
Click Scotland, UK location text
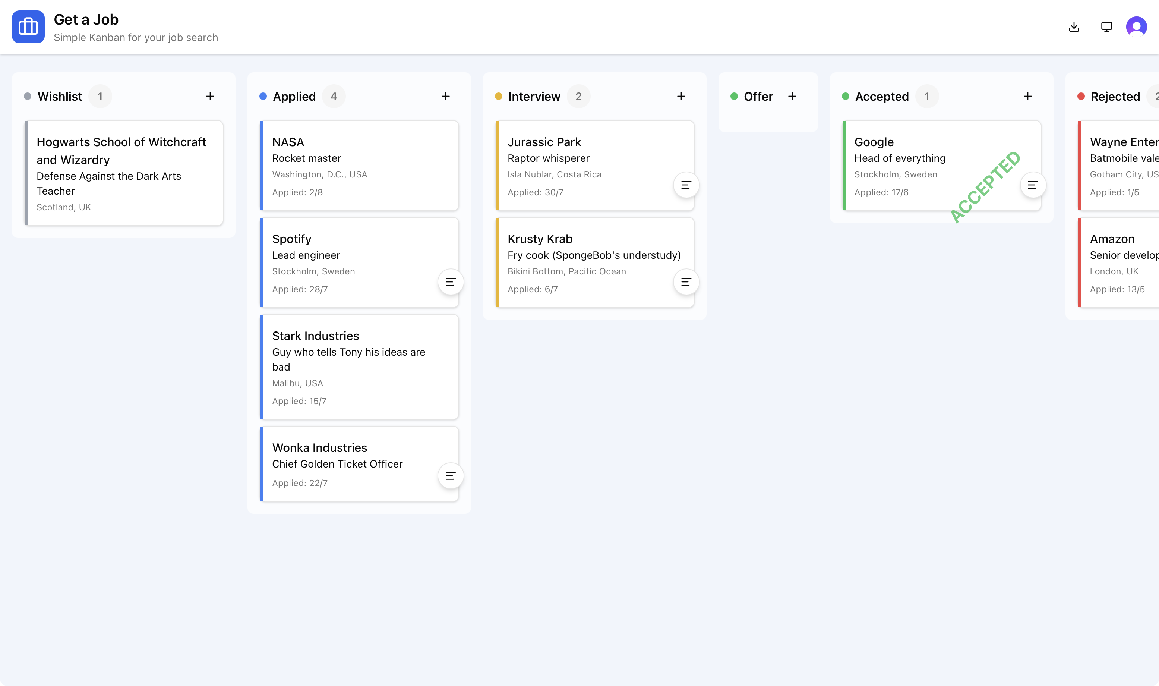click(x=64, y=207)
